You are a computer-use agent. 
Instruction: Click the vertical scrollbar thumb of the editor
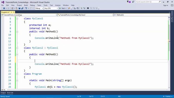click(x=169, y=38)
